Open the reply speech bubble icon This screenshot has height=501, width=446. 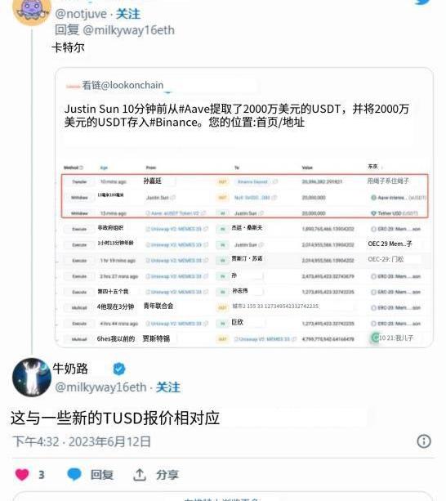point(74,475)
